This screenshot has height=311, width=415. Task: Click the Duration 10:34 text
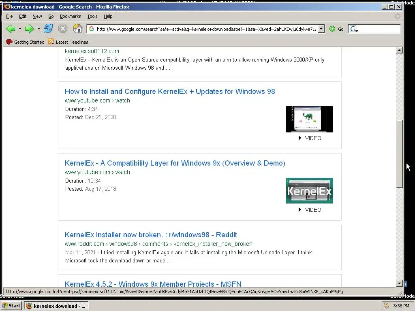[x=83, y=181]
